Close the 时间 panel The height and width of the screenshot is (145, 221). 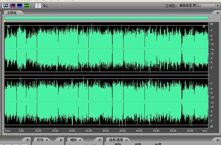[47, 140]
